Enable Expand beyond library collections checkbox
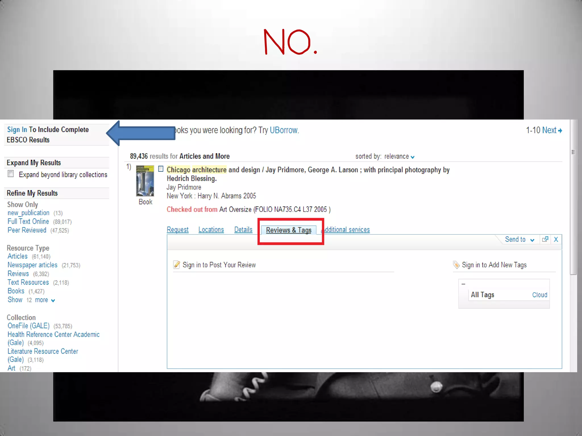Viewport: 582px width, 436px height. click(11, 174)
